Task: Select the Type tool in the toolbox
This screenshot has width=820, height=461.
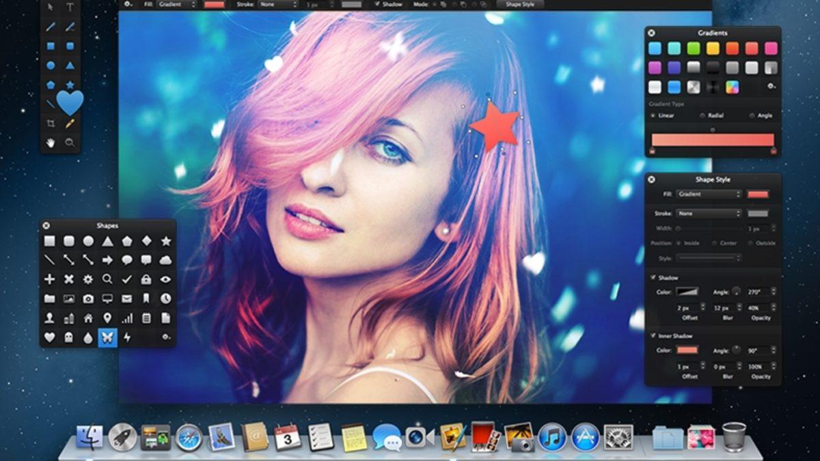Action: click(70, 8)
